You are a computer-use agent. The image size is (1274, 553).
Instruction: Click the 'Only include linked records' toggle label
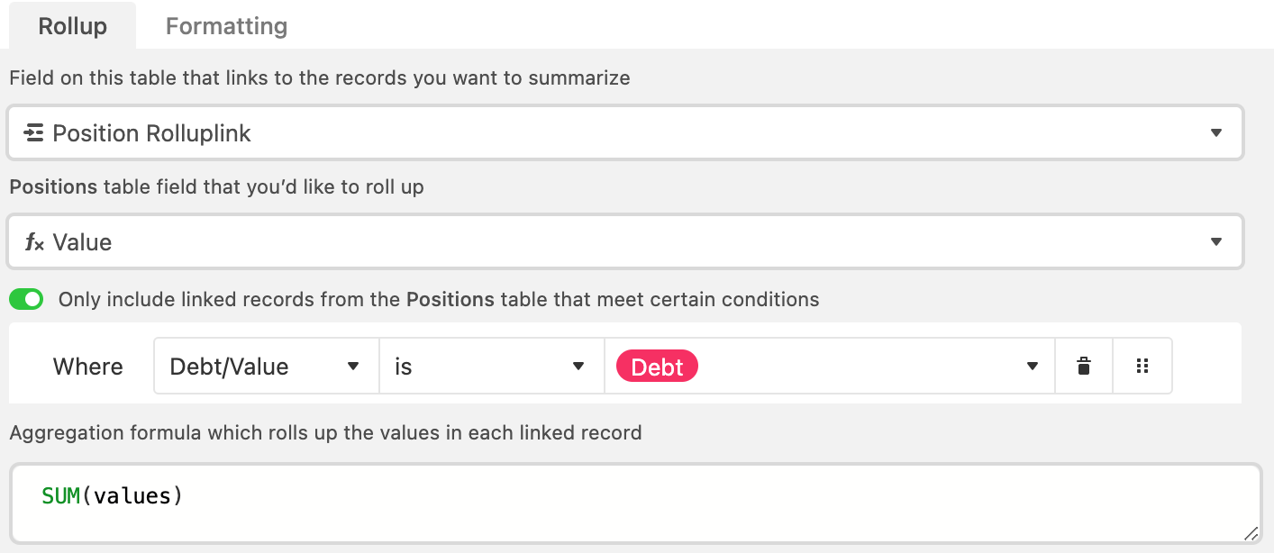pos(439,300)
